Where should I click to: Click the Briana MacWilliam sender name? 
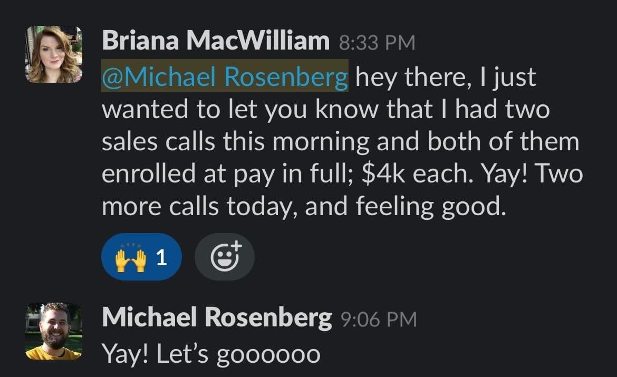pos(216,41)
